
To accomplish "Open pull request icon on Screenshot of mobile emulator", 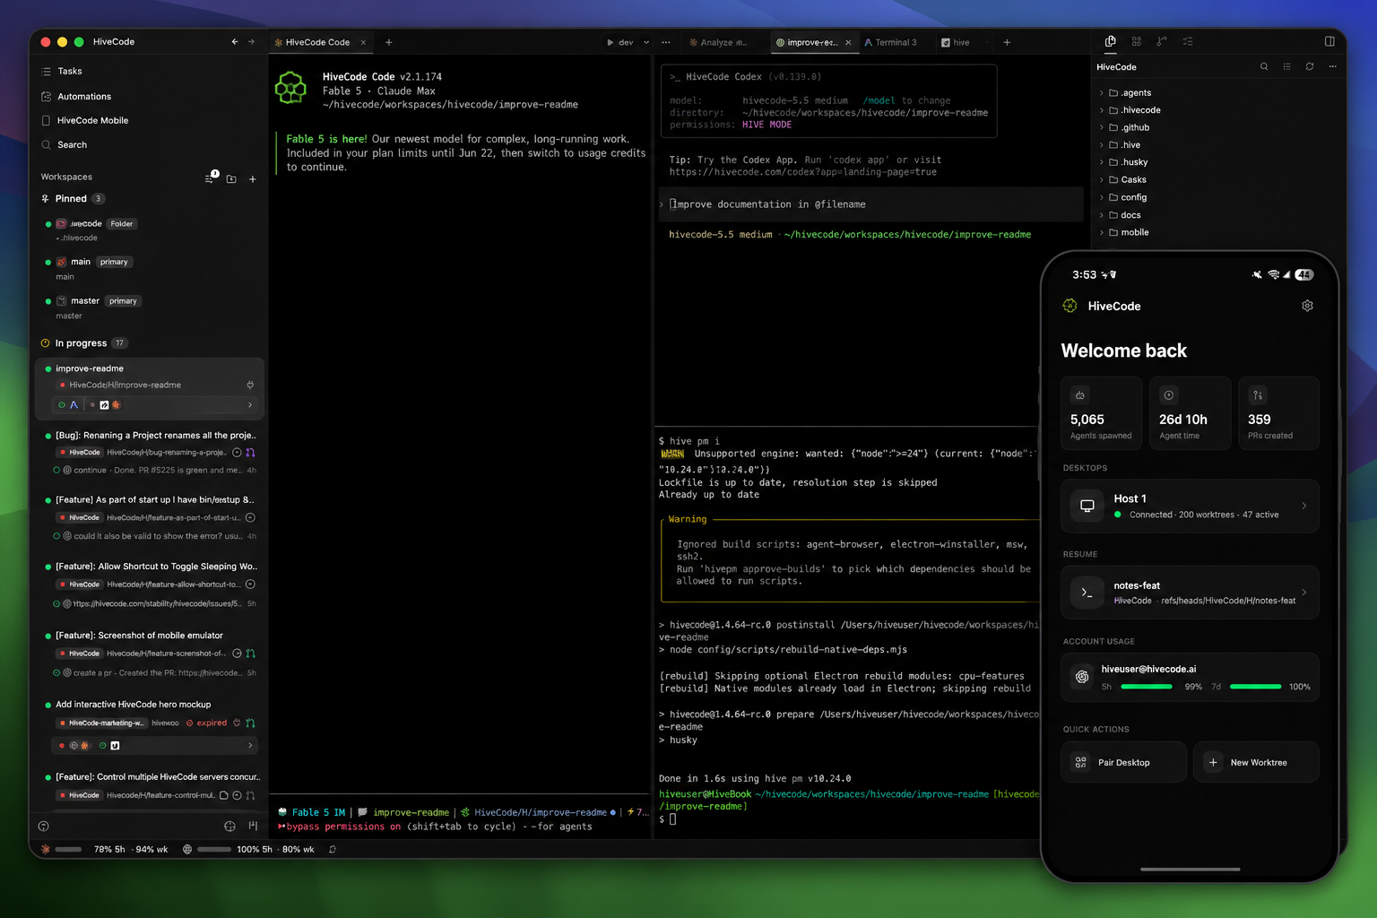I will point(250,654).
